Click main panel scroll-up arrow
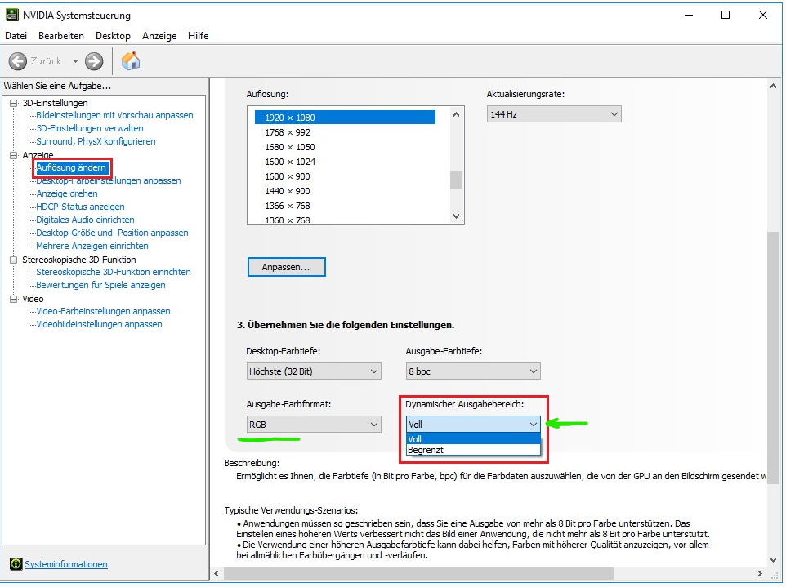The image size is (786, 587). click(x=773, y=87)
